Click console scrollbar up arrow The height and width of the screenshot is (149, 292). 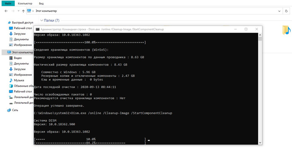tap(260, 35)
